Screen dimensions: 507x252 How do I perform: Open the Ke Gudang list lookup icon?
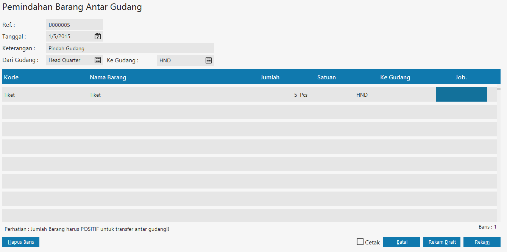click(209, 60)
